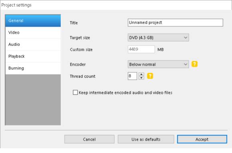Click the Thread count number field

pyautogui.click(x=132, y=76)
